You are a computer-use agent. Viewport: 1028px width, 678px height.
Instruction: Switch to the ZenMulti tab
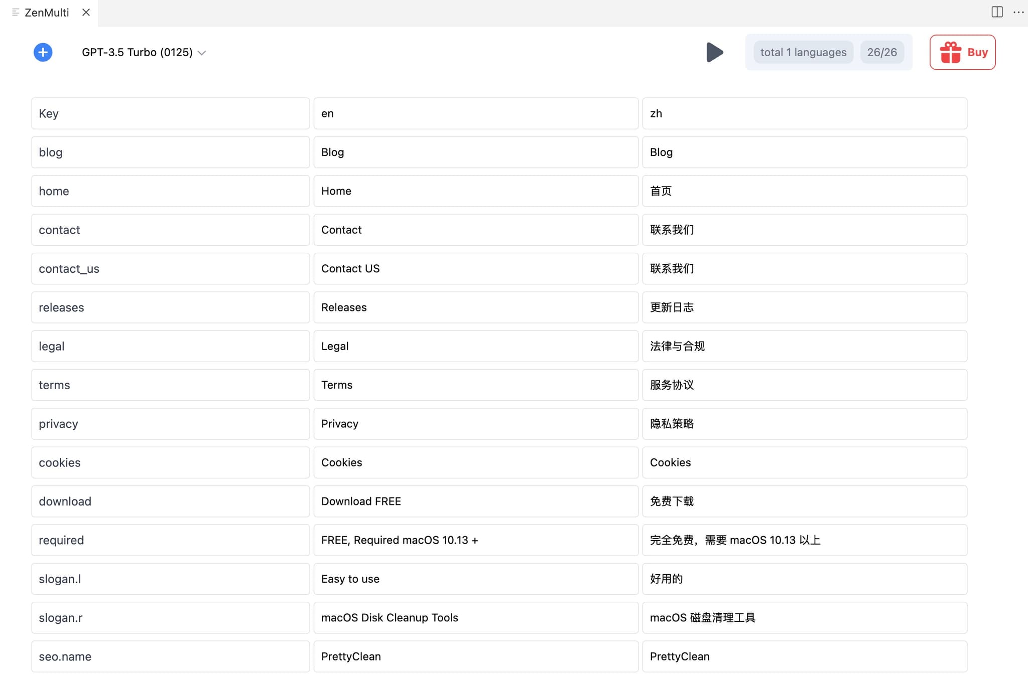47,12
